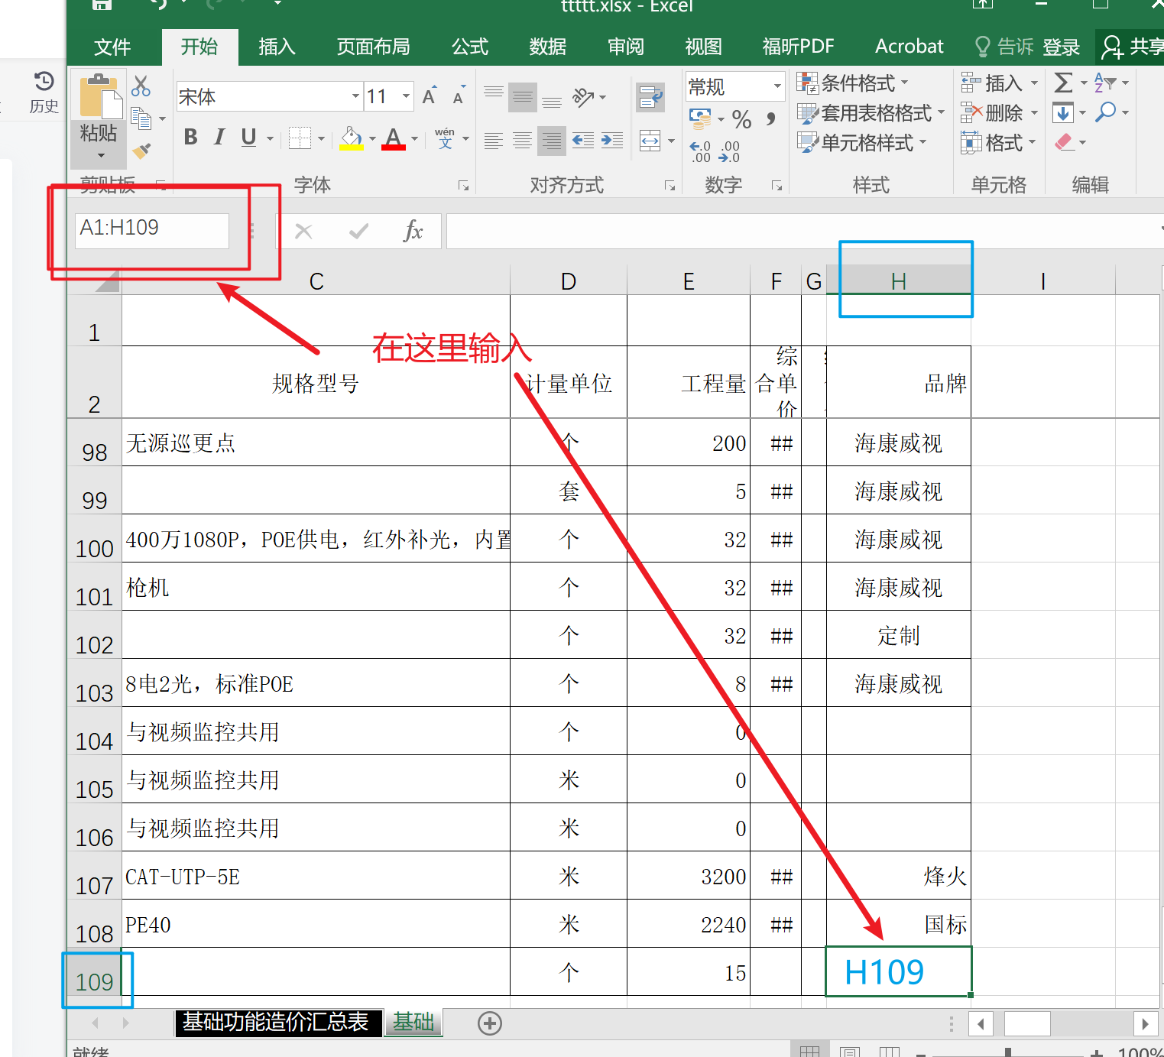
Task: Click the Merge and Center icon
Action: [650, 141]
